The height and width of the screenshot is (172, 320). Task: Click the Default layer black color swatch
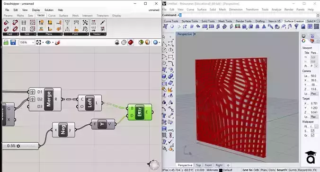pyautogui.click(x=221, y=170)
